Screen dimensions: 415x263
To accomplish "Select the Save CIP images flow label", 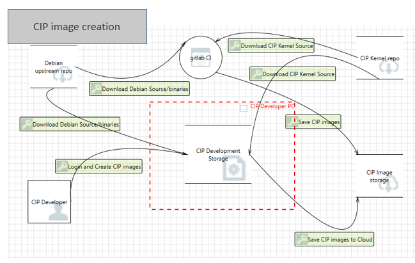I will point(313,122).
